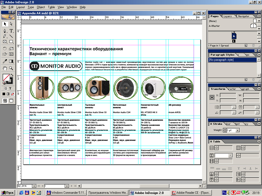Swap fill and stroke colors

point(12,75)
